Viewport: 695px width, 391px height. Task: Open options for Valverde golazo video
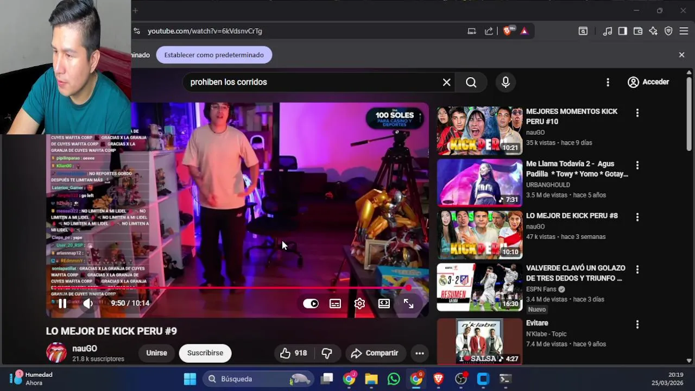point(637,269)
